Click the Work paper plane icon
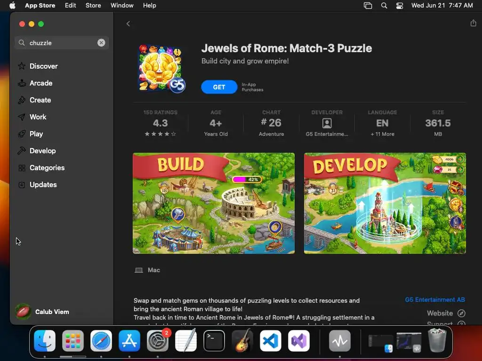482x361 pixels. click(x=22, y=117)
